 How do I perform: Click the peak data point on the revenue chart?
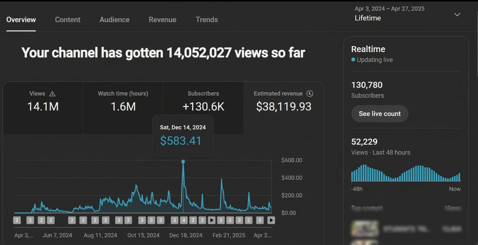pyautogui.click(x=183, y=162)
